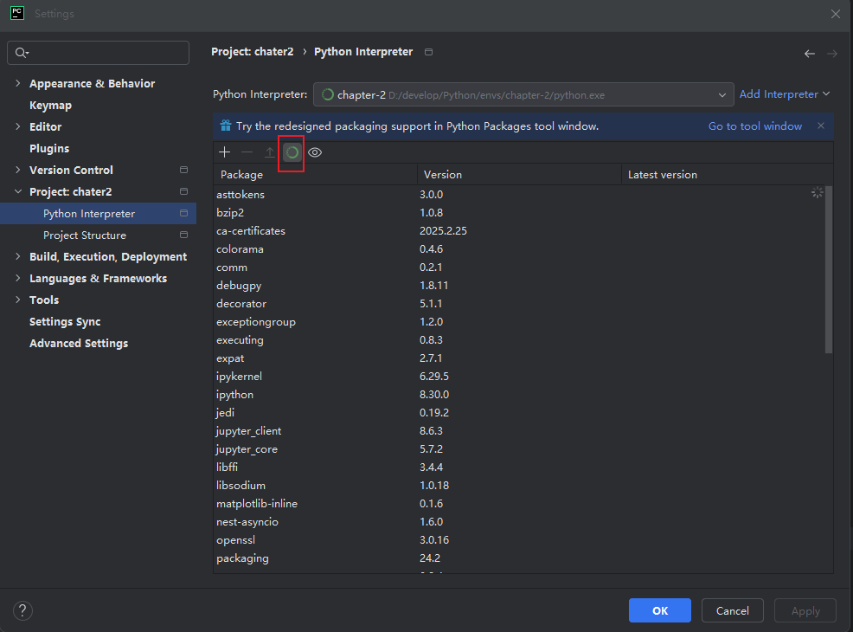Expand the Appearance & Behavior section
This screenshot has width=853, height=632.
(x=18, y=84)
